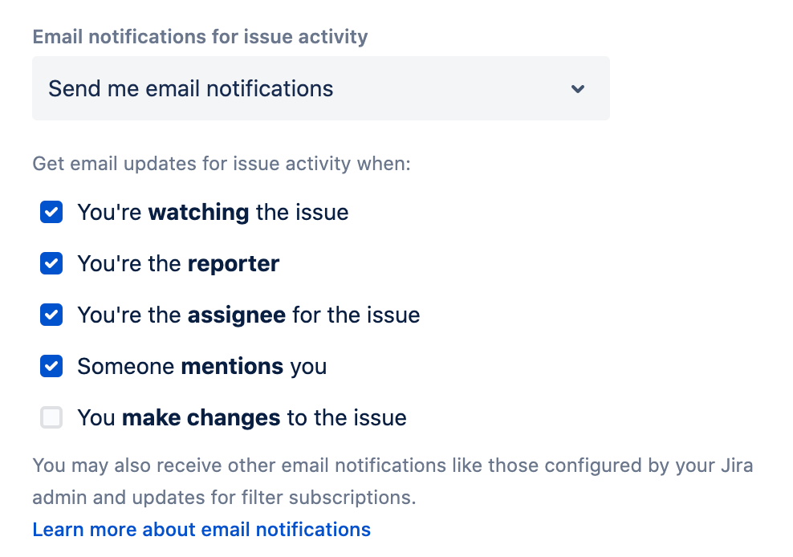Untick the "You're the reporter" checkbox
793x557 pixels.
tap(51, 263)
